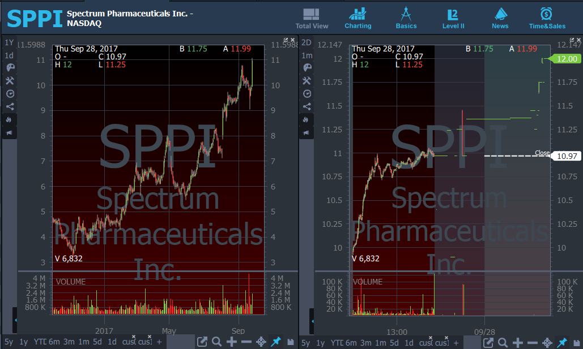Click the export icon in right chart toolbar
This screenshot has height=349, width=583.
[488, 343]
